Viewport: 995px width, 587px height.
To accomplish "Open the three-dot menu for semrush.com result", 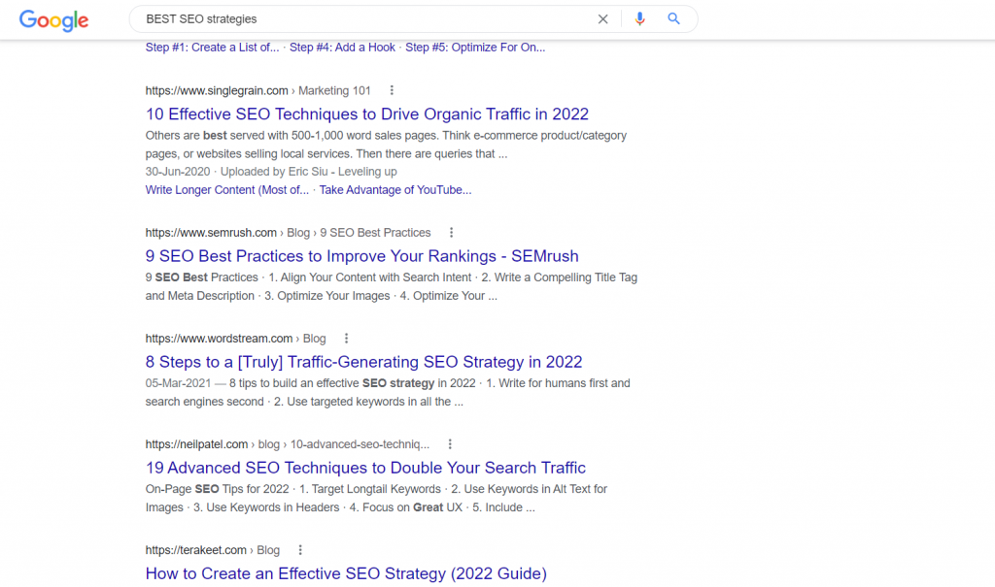I will click(451, 233).
